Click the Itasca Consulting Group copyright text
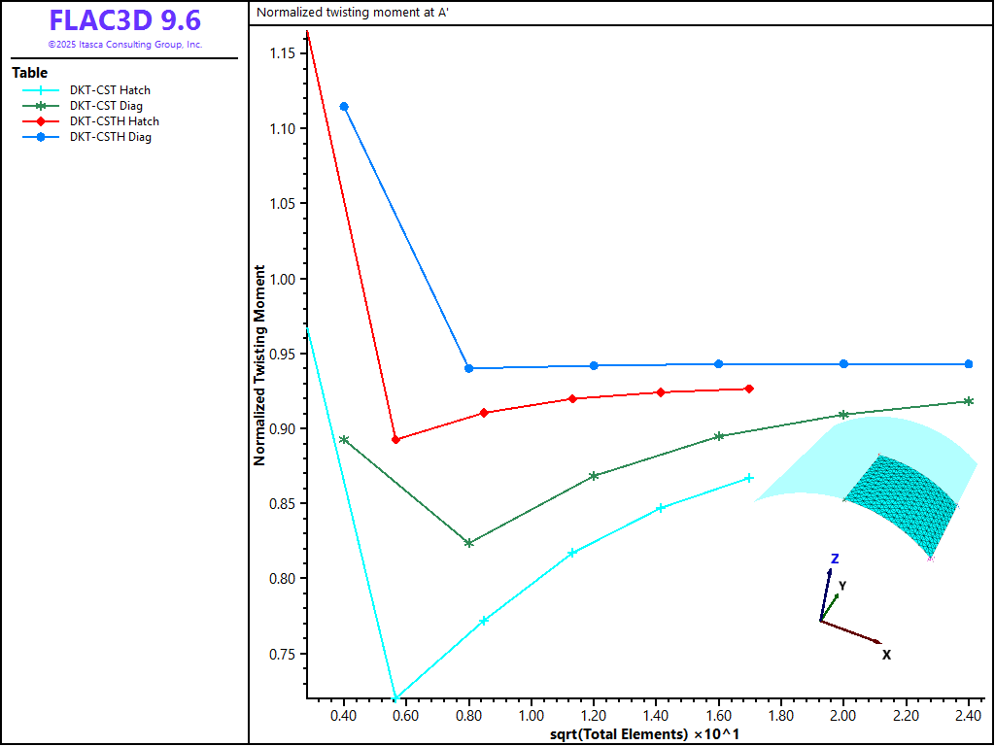This screenshot has height=746, width=995. point(124,45)
